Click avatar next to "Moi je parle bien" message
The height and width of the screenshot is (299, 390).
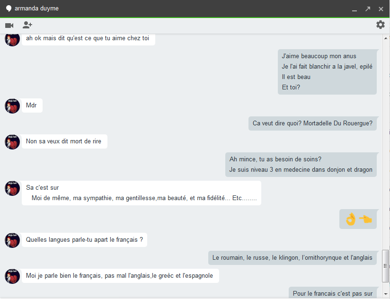pos(12,276)
